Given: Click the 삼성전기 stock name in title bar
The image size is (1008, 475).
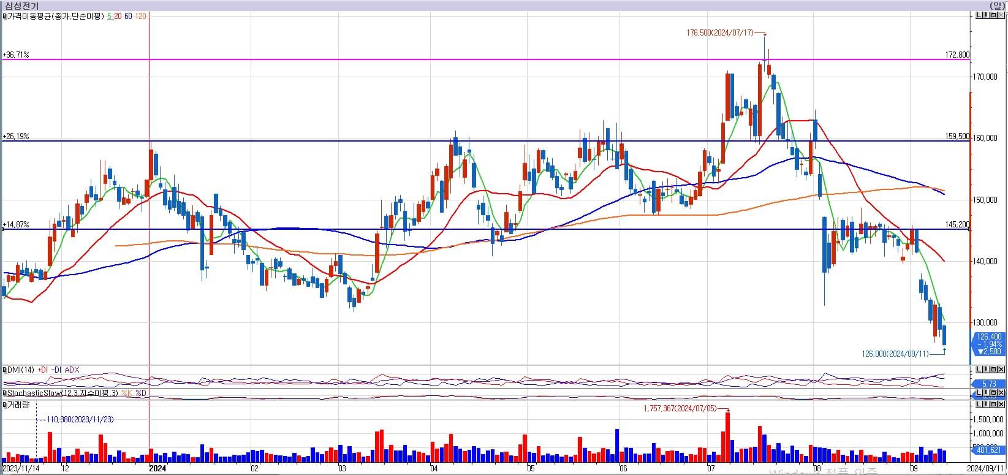Looking at the screenshot, I should click(22, 6).
